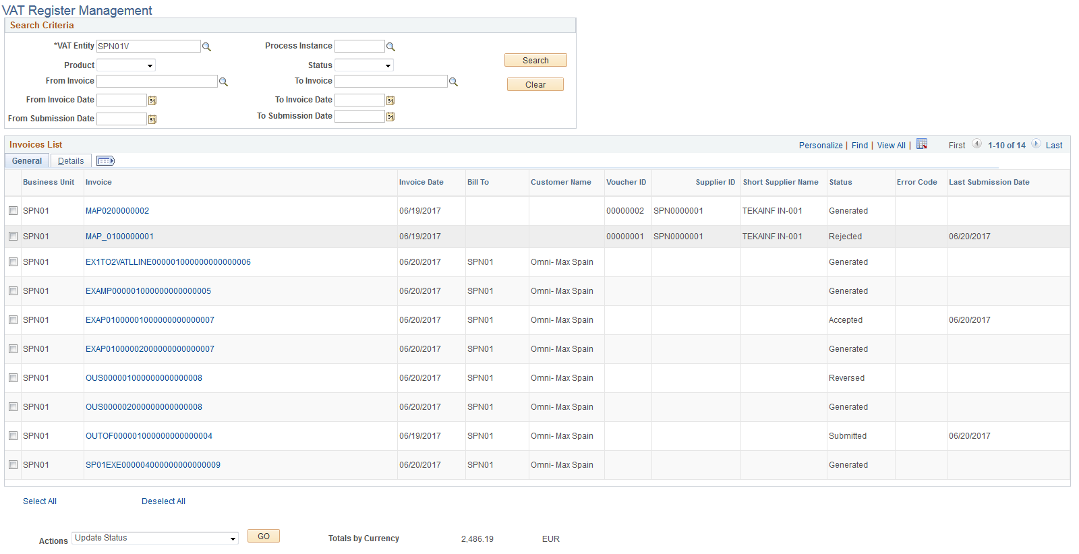
Task: Click the Find link
Action: [x=860, y=146]
